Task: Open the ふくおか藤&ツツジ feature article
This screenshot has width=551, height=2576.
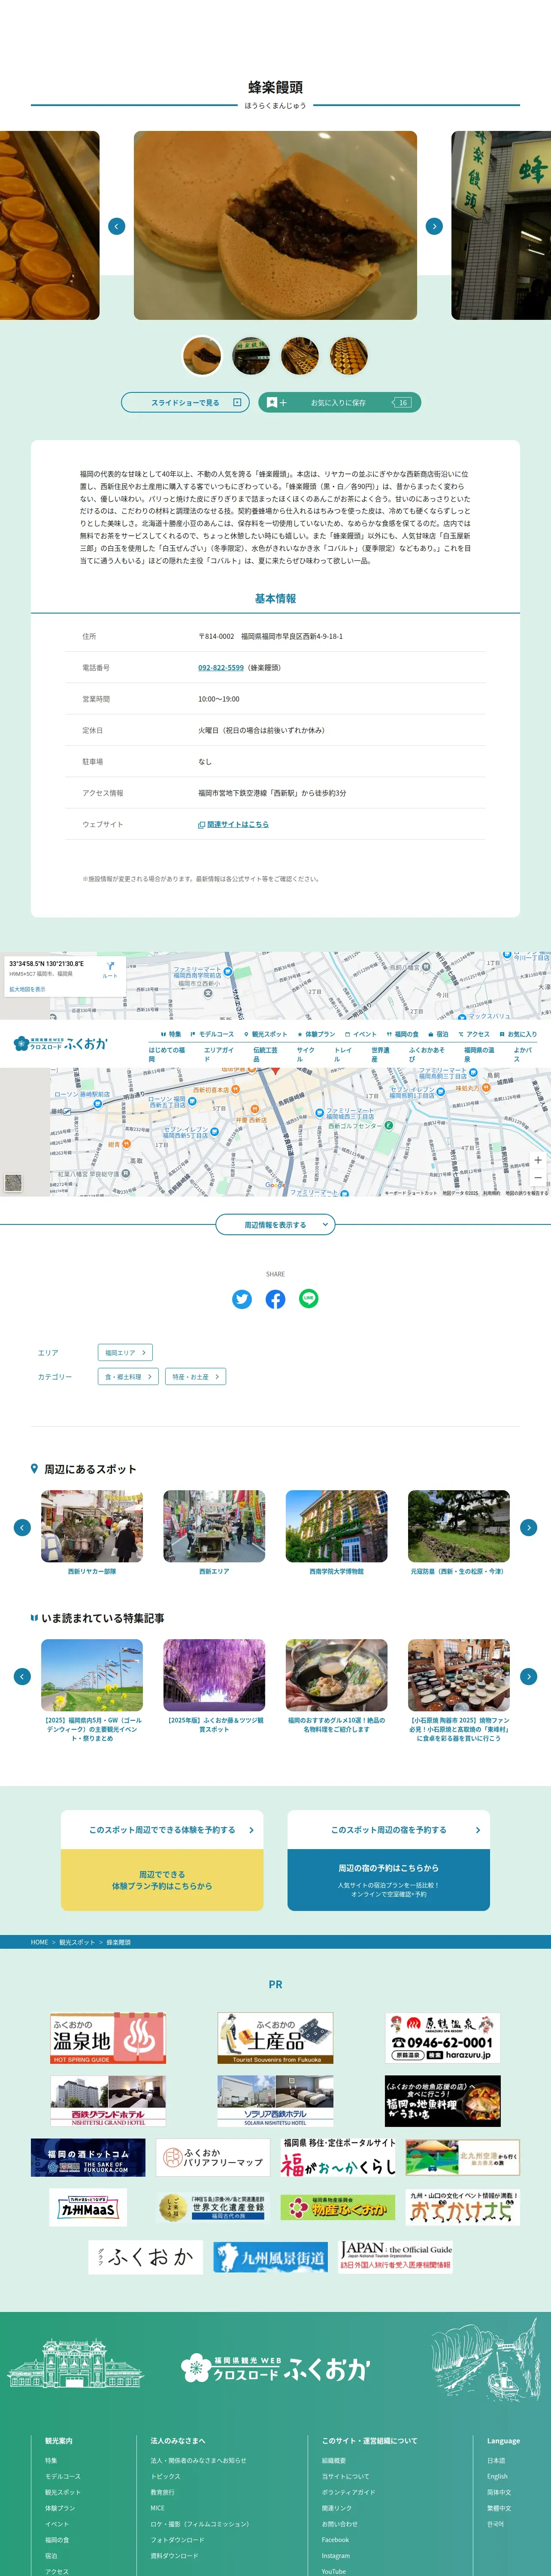Action: pyautogui.click(x=214, y=1687)
